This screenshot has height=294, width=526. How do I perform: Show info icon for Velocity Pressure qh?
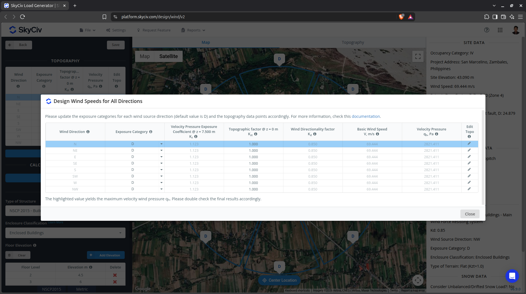click(x=437, y=134)
